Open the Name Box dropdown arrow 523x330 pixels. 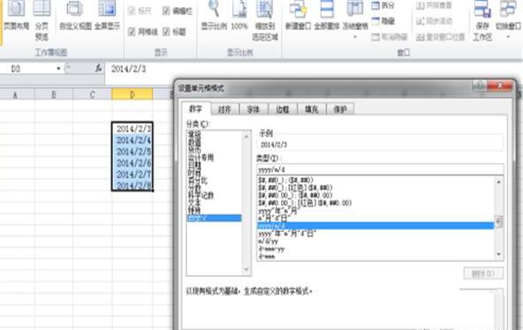(x=58, y=69)
